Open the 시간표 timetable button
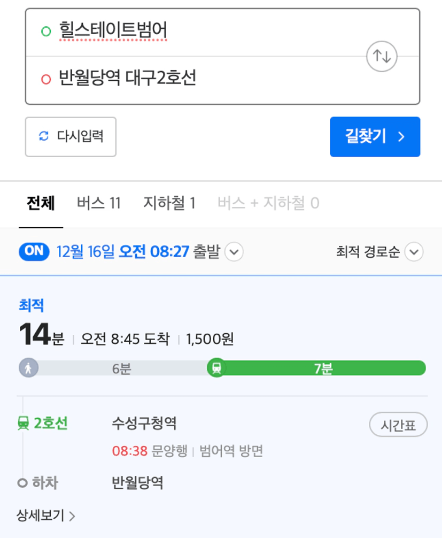 398,426
